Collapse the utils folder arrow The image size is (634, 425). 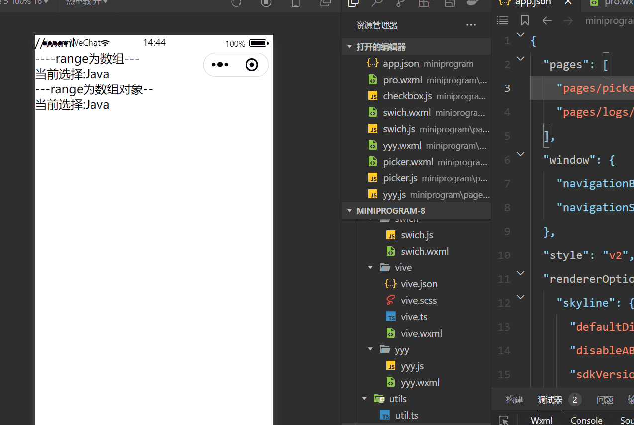pos(364,399)
